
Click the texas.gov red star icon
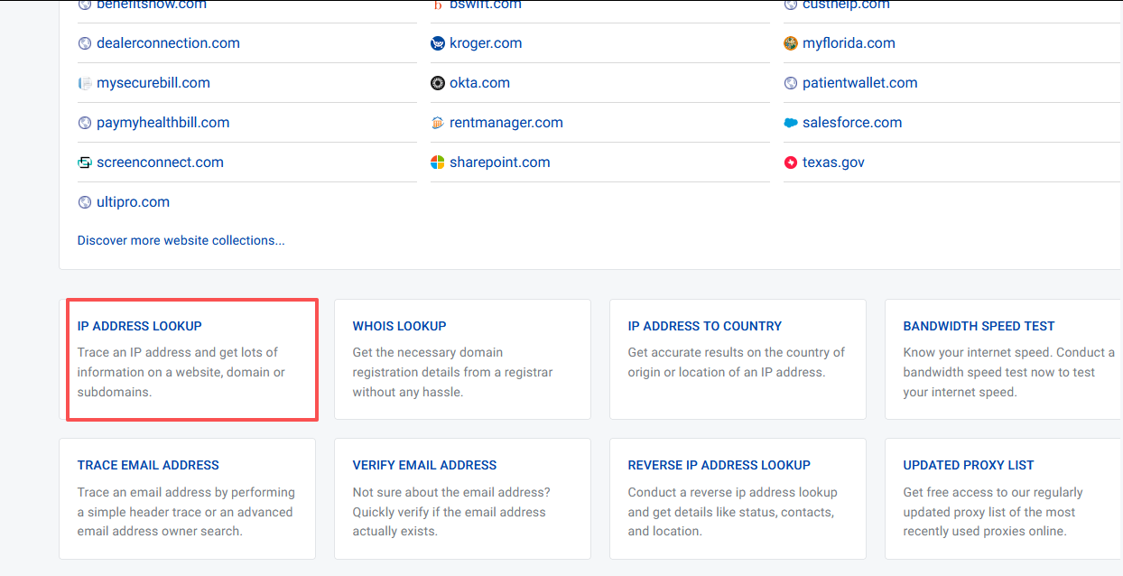coord(791,163)
